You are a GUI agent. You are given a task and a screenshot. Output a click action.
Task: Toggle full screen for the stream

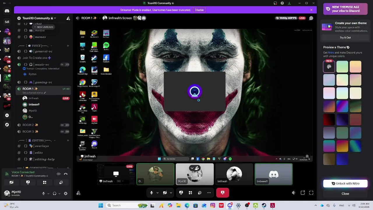pos(311,193)
